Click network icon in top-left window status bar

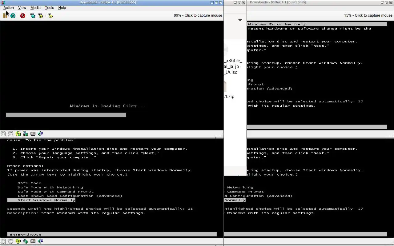(x=26, y=134)
